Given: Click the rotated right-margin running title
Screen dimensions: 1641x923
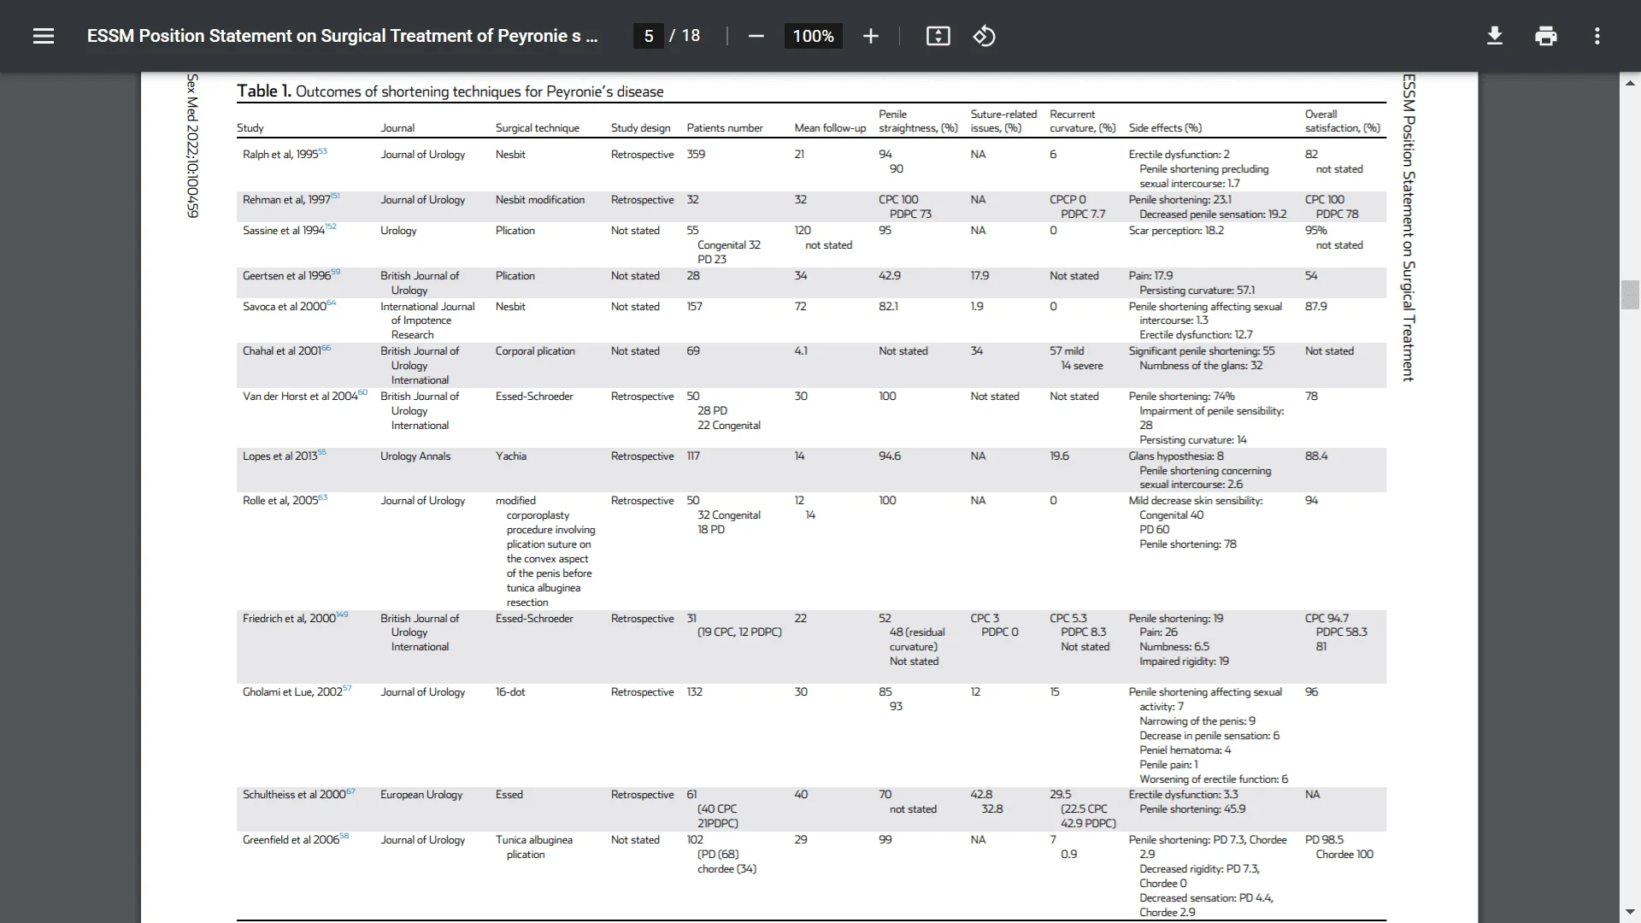Looking at the screenshot, I should [1409, 227].
